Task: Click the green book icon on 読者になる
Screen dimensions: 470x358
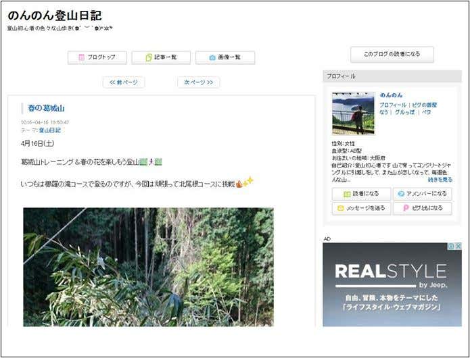Action: click(347, 195)
